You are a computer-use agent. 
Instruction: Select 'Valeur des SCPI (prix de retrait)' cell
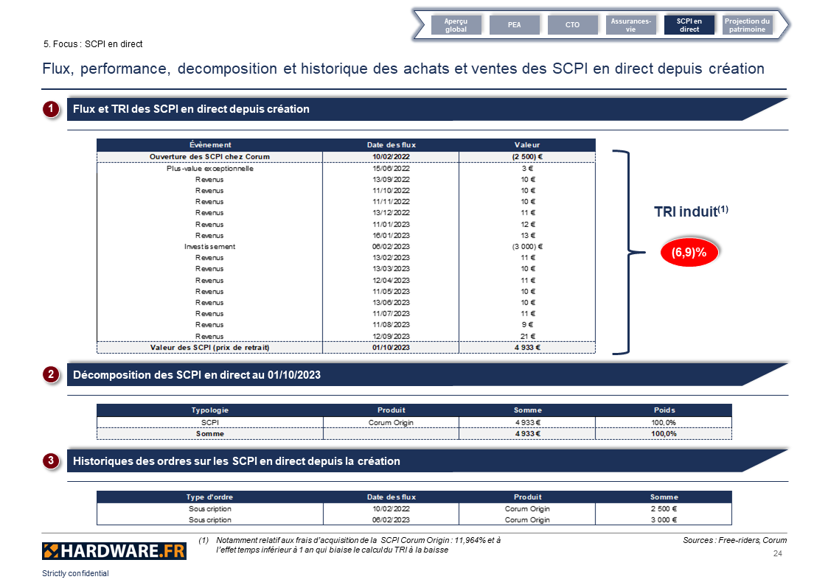(209, 347)
